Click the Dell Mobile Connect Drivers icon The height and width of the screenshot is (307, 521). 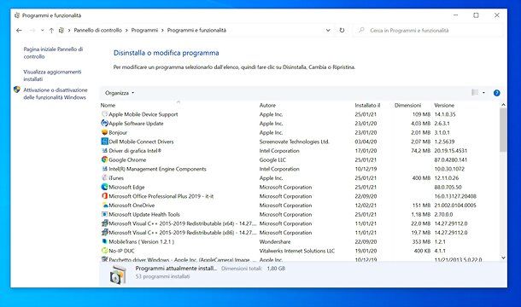[105, 142]
